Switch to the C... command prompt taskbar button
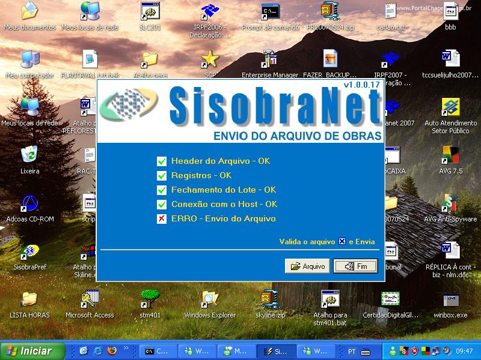 (x=158, y=352)
